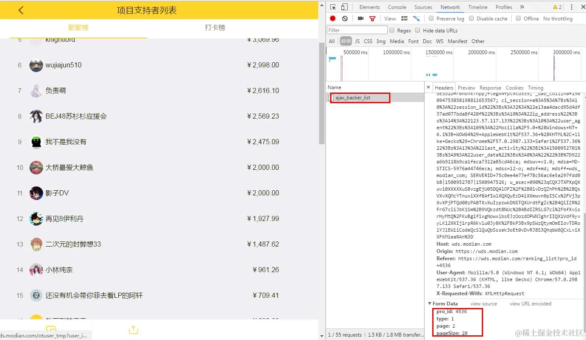The width and height of the screenshot is (586, 340).
Task: Filter requests by Other type
Action: (478, 41)
